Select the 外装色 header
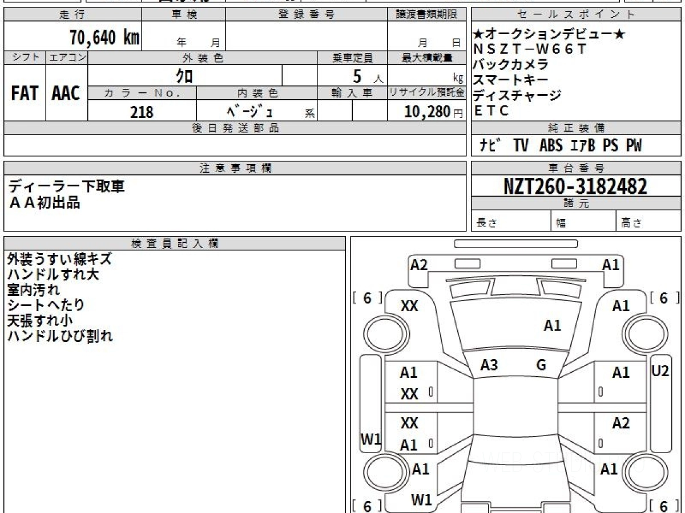This screenshot has height=513, width=685. pyautogui.click(x=203, y=58)
